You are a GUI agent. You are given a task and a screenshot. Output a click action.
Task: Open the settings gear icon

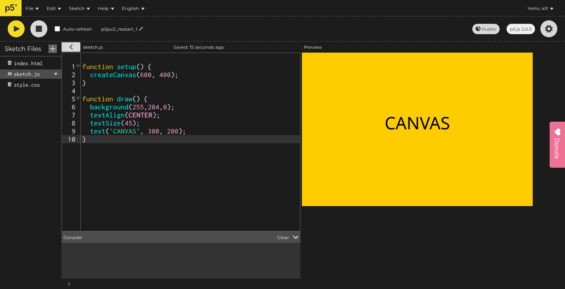(x=548, y=29)
